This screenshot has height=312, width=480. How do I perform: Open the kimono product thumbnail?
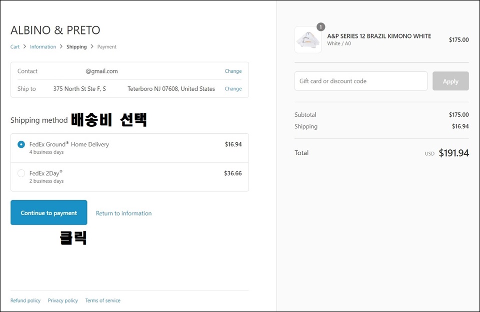(x=308, y=40)
